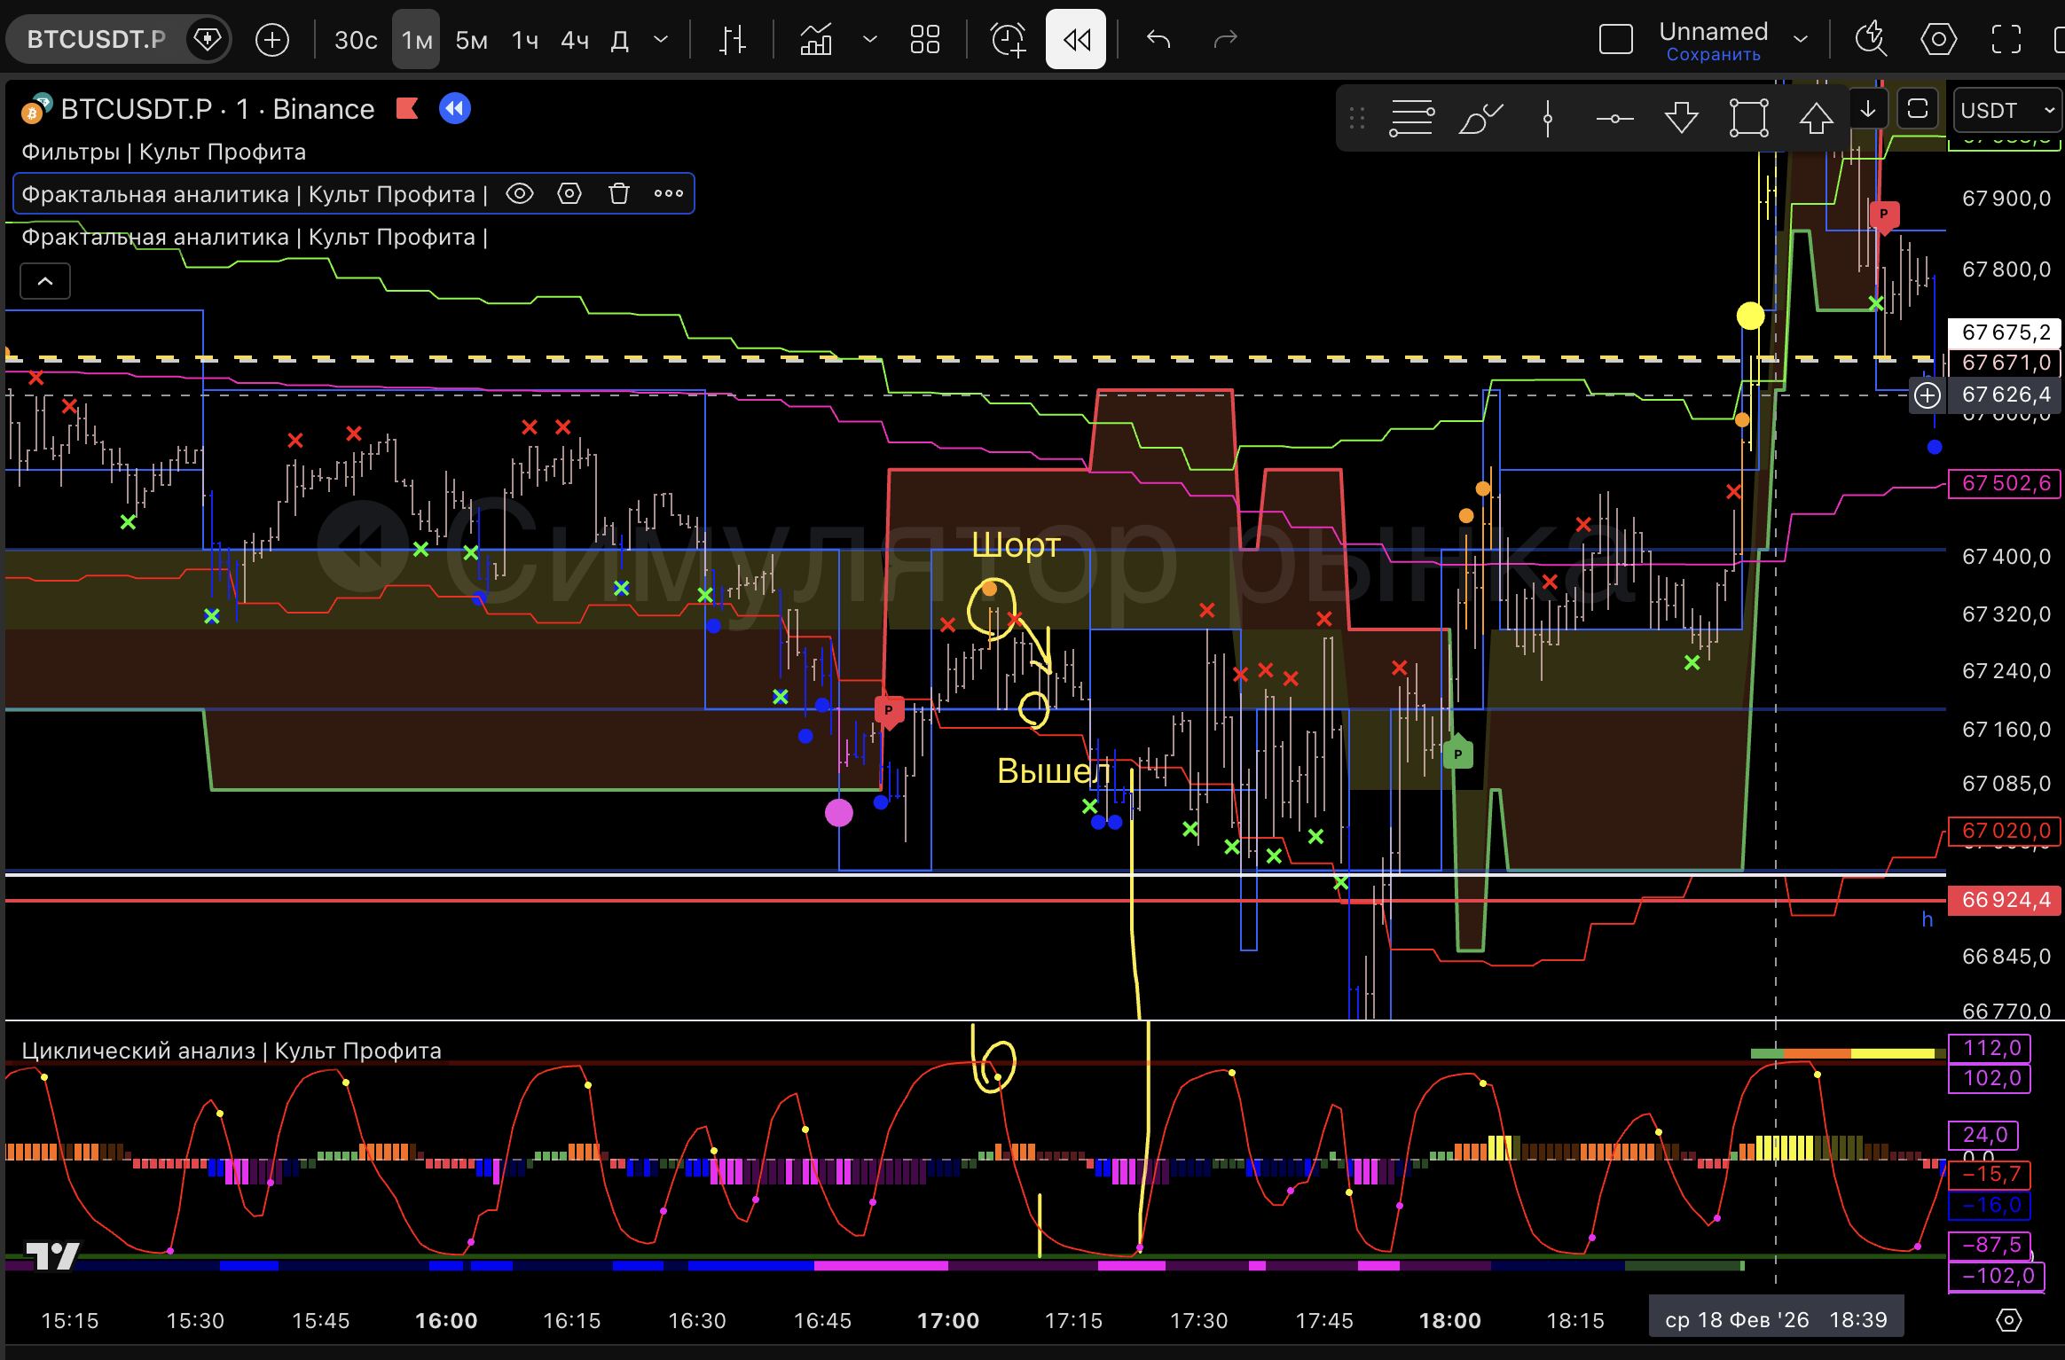Image resolution: width=2065 pixels, height=1360 pixels.
Task: Toggle Bar Replay mode button
Action: 1075,39
